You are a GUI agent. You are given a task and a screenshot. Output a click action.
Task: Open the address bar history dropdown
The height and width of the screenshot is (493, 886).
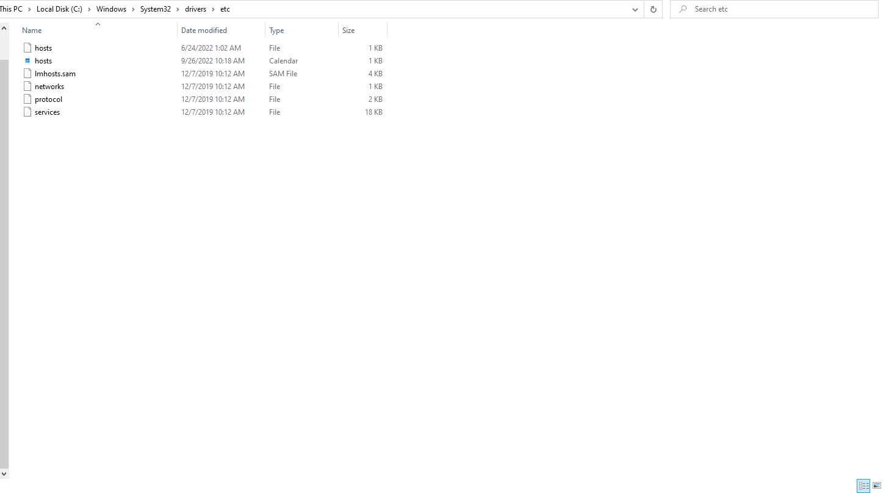pyautogui.click(x=635, y=9)
